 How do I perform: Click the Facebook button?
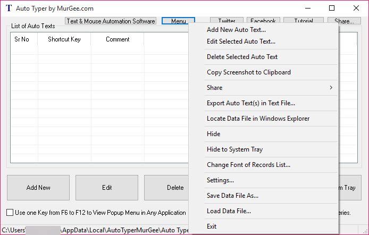click(263, 21)
